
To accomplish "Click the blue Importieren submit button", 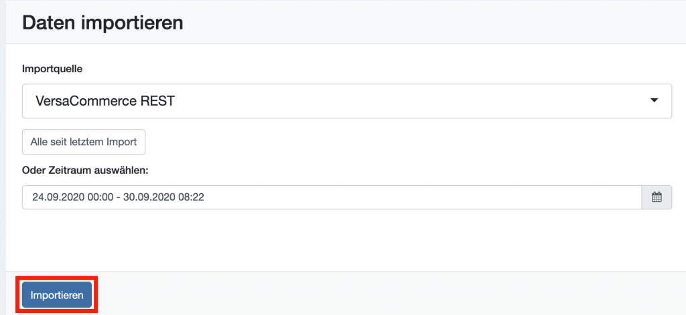I will click(57, 295).
